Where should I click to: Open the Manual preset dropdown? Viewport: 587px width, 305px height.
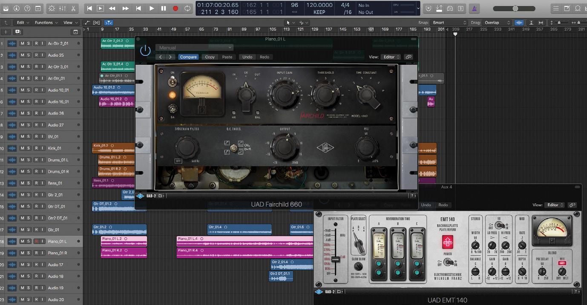click(194, 48)
